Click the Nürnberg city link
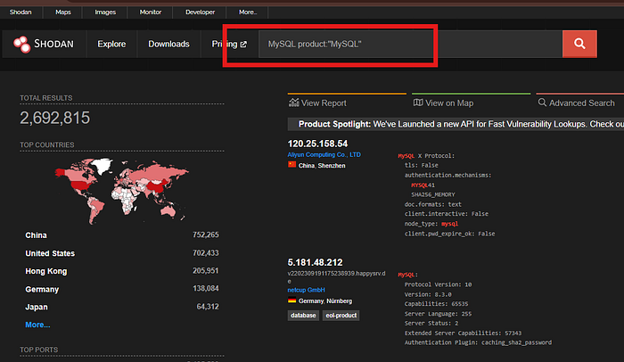Image resolution: width=624 pixels, height=362 pixels. (x=340, y=300)
